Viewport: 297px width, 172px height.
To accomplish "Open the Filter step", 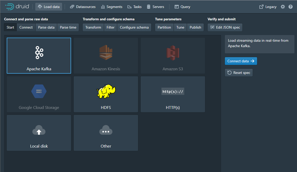I will (111, 27).
